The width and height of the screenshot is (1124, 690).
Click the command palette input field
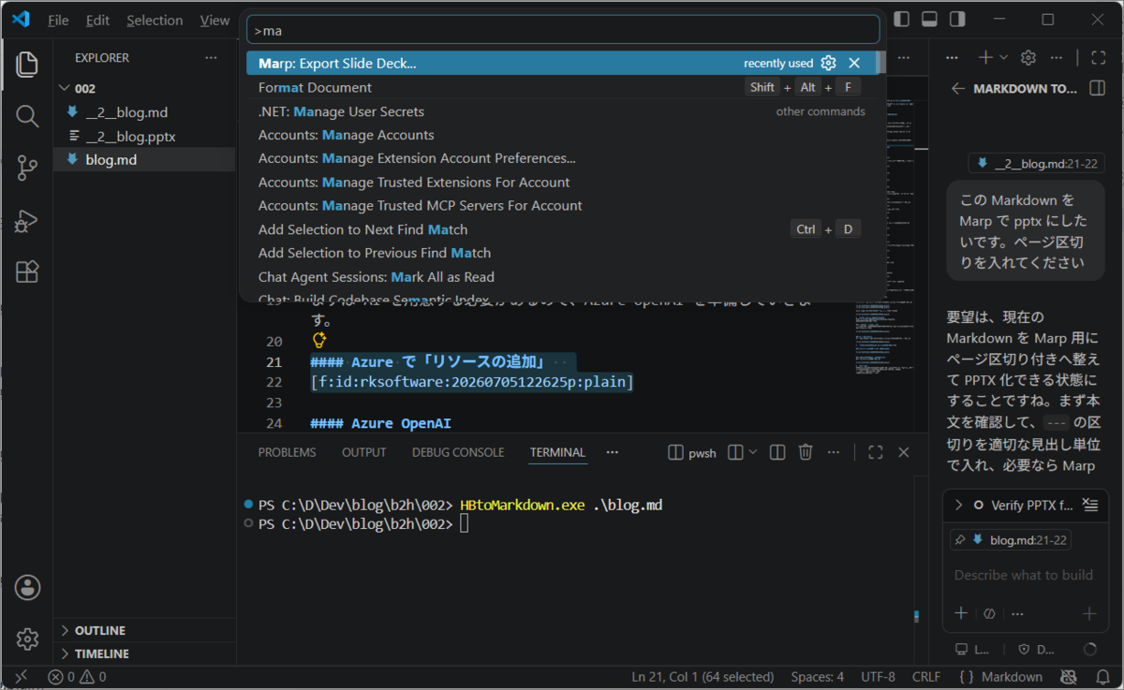click(563, 30)
